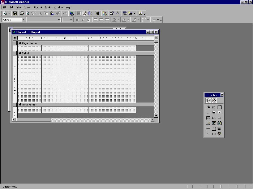253x189 pixels.
Task: Select the Label tool in Toolbox
Action: 208,107
